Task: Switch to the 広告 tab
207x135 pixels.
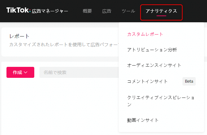Action: 106,11
